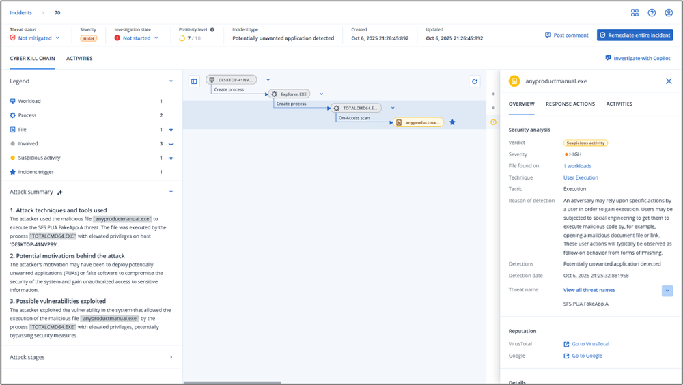Image resolution: width=683 pixels, height=385 pixels.
Task: Close the anyproductmanual.exe details panel
Action: coord(669,81)
